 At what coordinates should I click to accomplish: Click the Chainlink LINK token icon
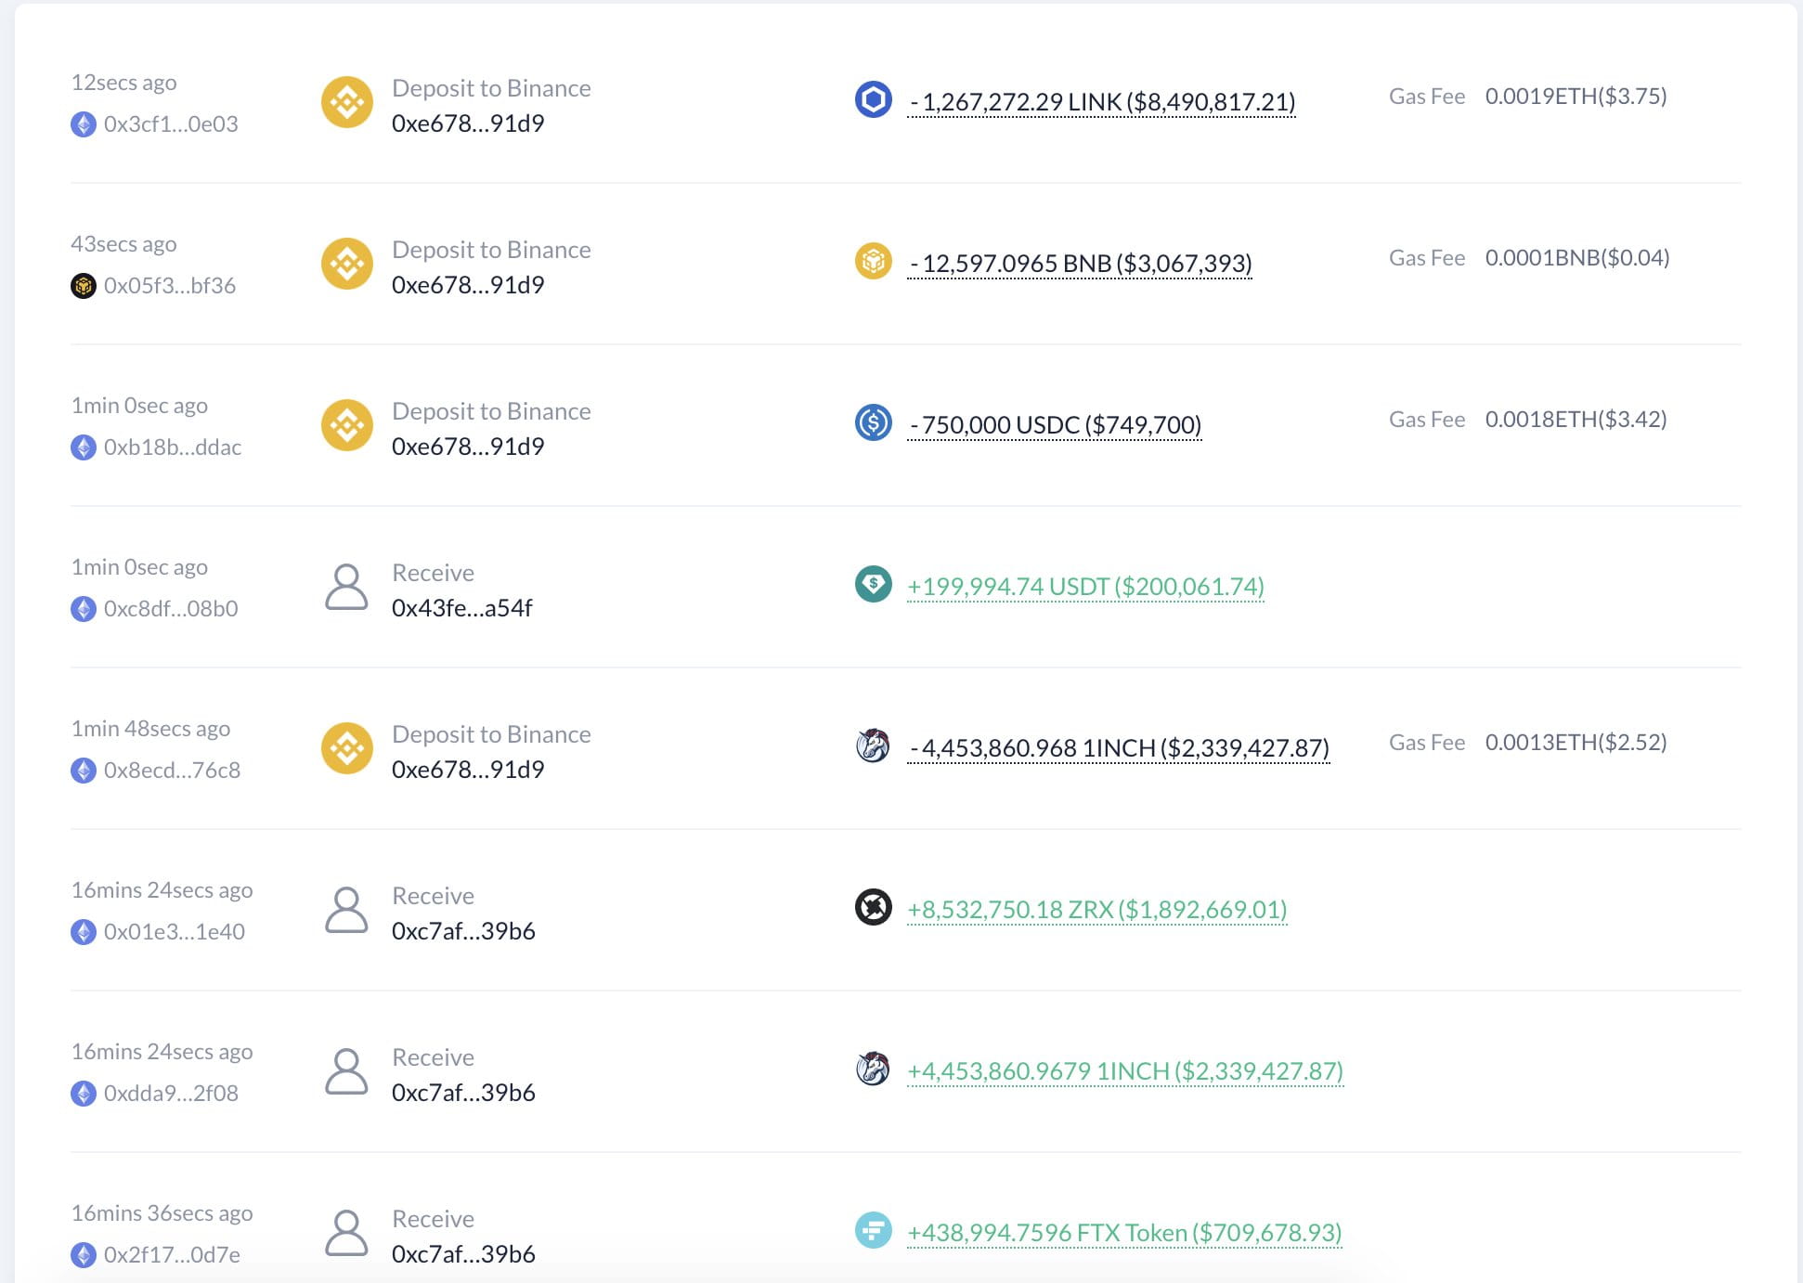[873, 99]
